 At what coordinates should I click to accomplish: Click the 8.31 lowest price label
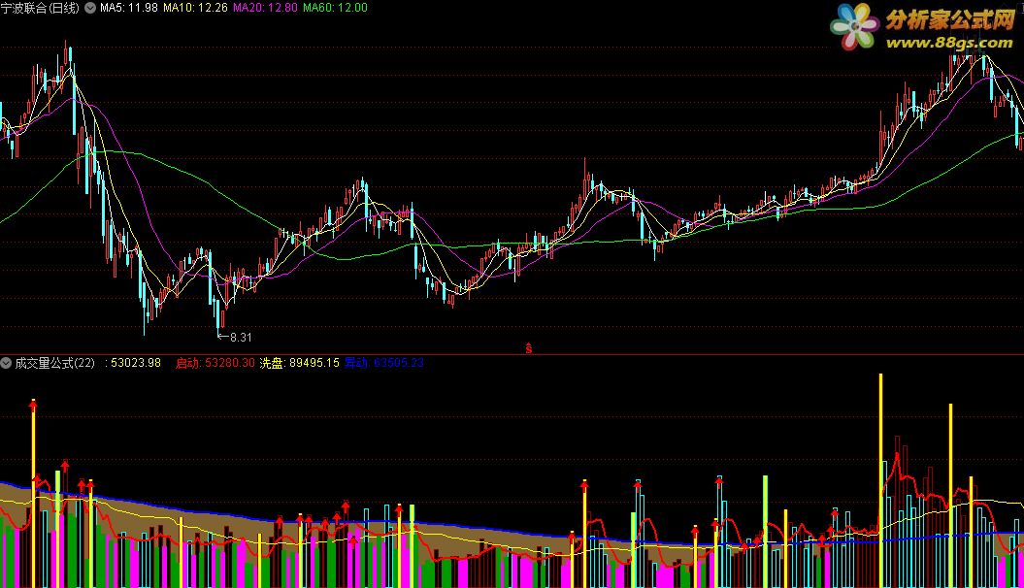point(241,338)
